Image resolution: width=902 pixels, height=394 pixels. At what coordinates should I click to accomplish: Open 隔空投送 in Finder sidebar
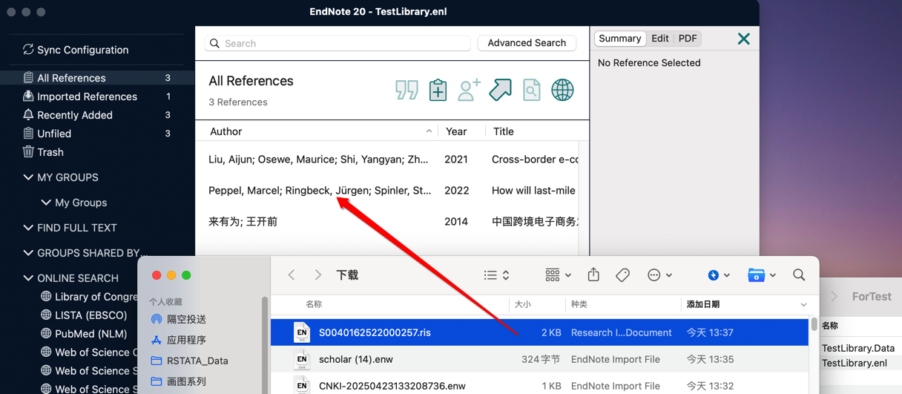tap(178, 319)
